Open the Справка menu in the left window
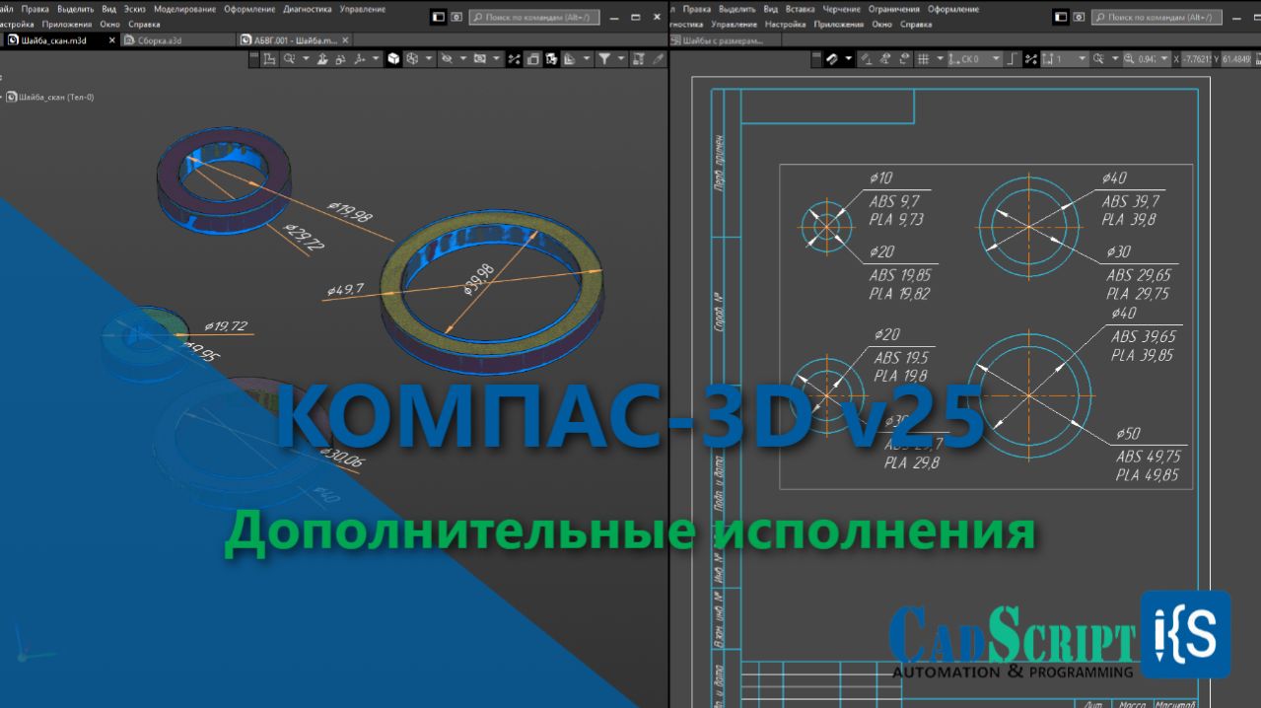This screenshot has width=1261, height=708. [x=144, y=24]
